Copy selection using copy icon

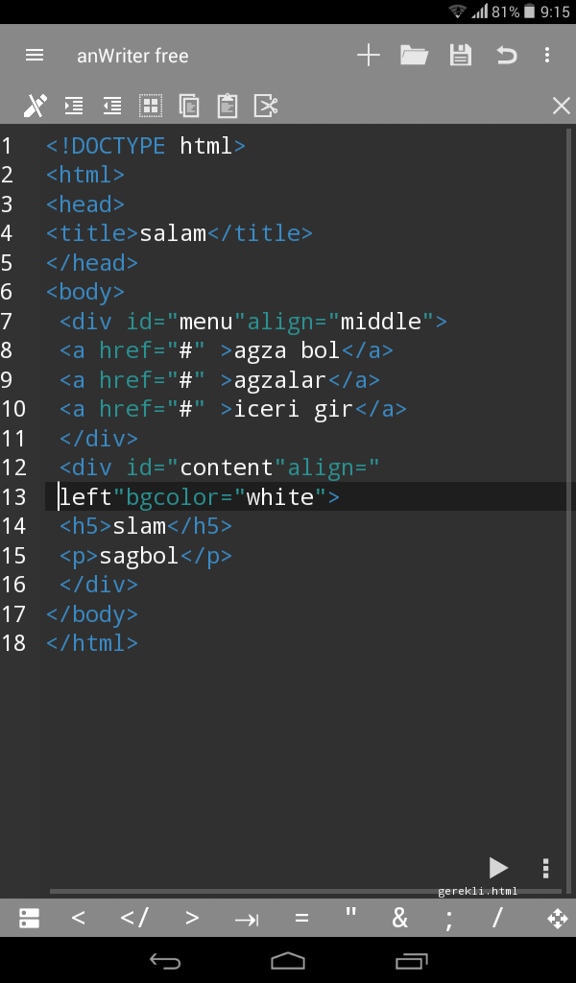point(189,106)
